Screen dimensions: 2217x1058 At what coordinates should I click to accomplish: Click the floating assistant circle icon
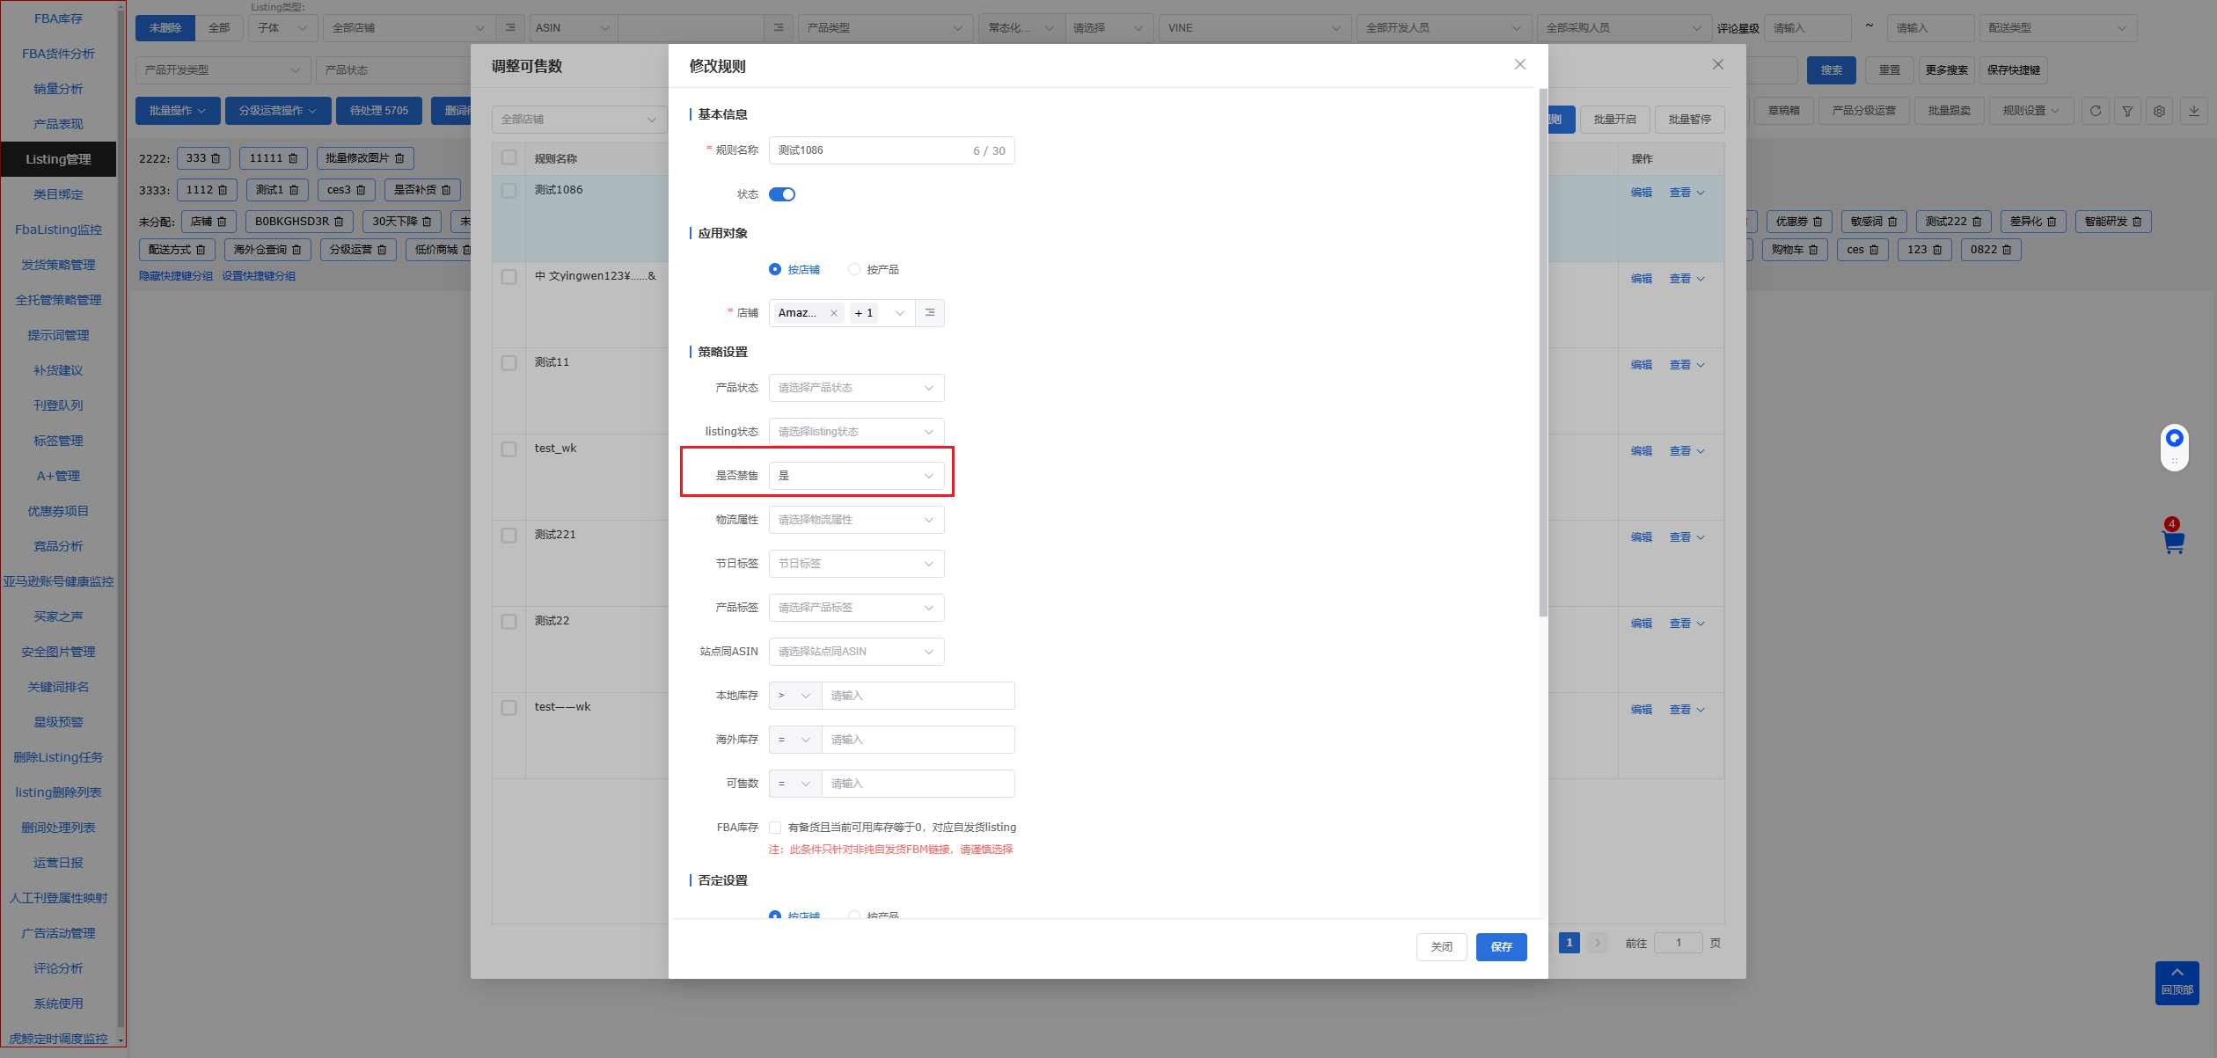(2175, 438)
